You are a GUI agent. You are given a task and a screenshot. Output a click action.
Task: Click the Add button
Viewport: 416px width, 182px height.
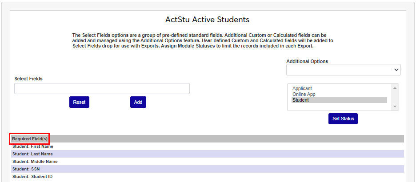point(138,102)
